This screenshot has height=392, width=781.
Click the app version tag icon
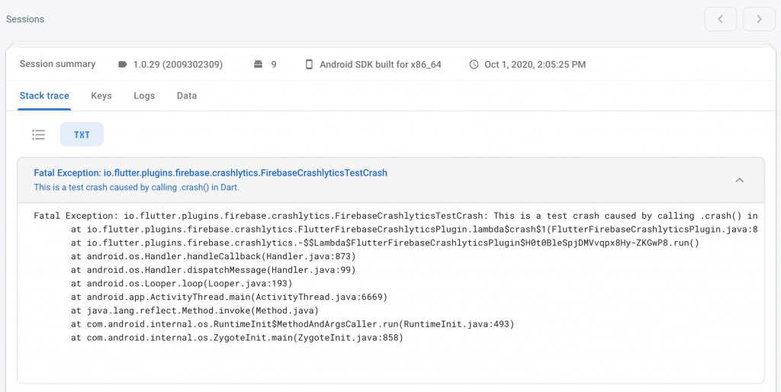[123, 64]
